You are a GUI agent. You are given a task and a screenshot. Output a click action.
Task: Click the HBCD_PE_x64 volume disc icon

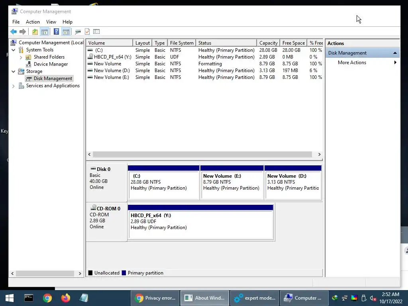click(x=90, y=57)
